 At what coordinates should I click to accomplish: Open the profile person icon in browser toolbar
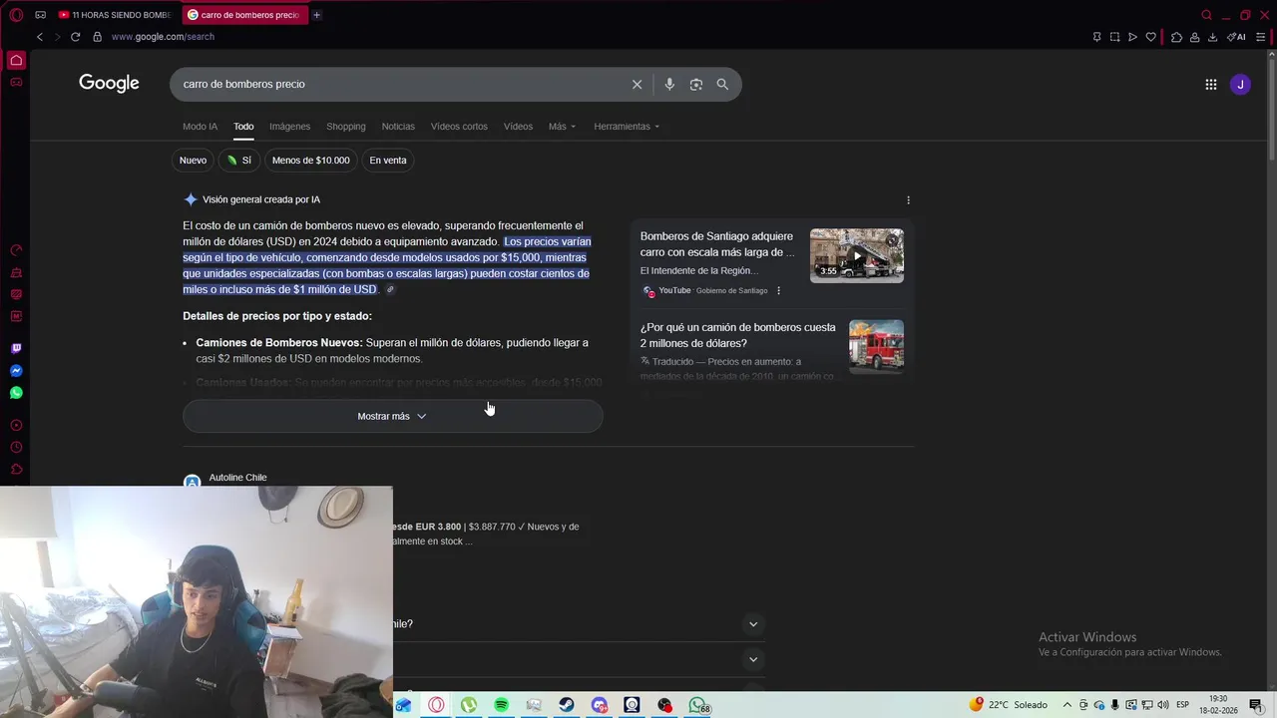point(1194,37)
